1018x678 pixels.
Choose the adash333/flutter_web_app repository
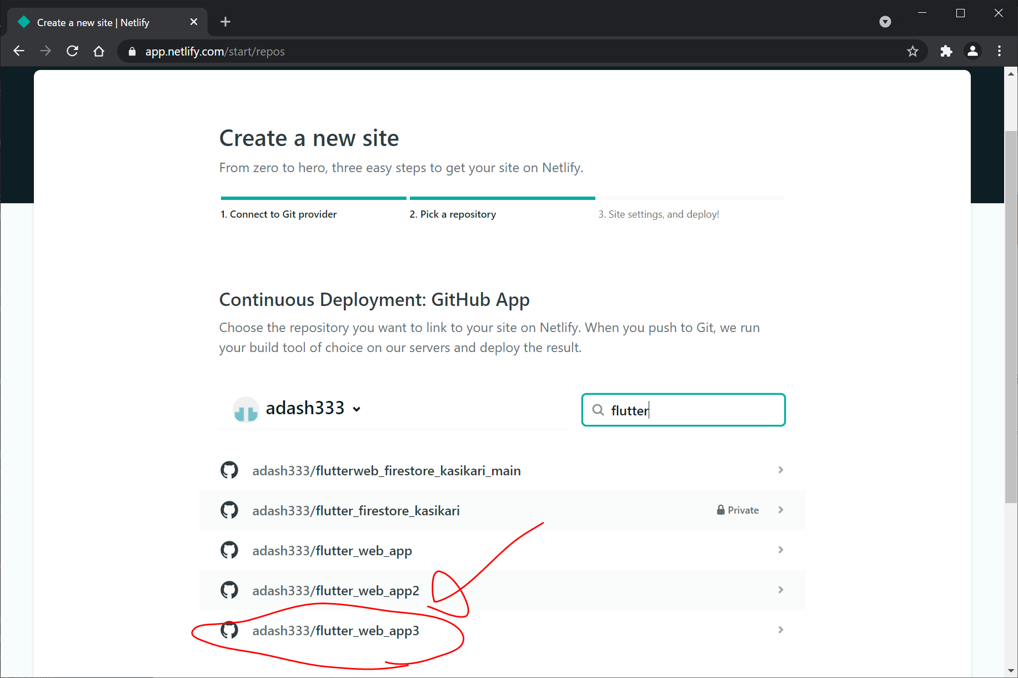tap(502, 550)
